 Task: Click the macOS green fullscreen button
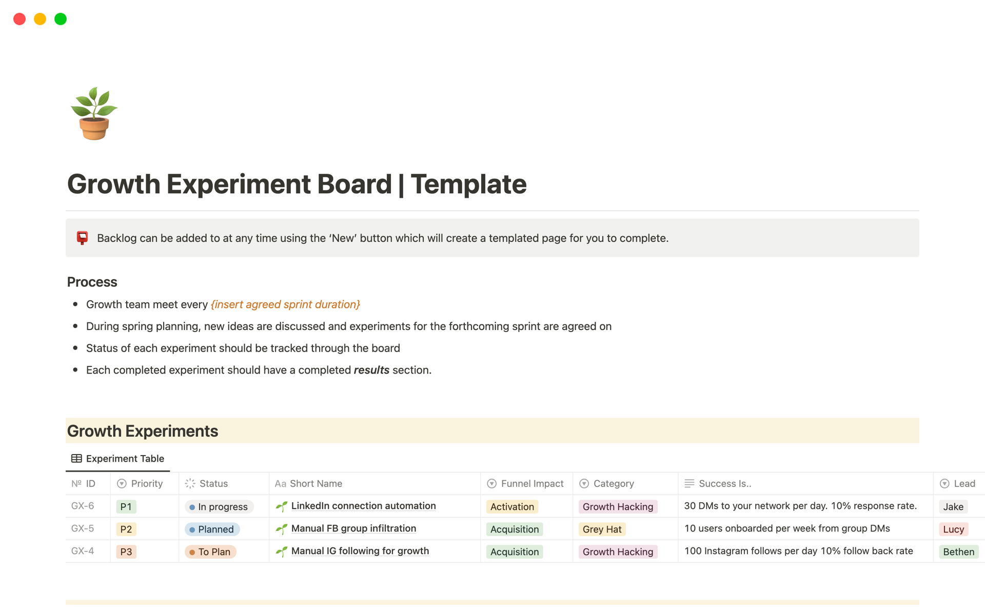click(61, 19)
